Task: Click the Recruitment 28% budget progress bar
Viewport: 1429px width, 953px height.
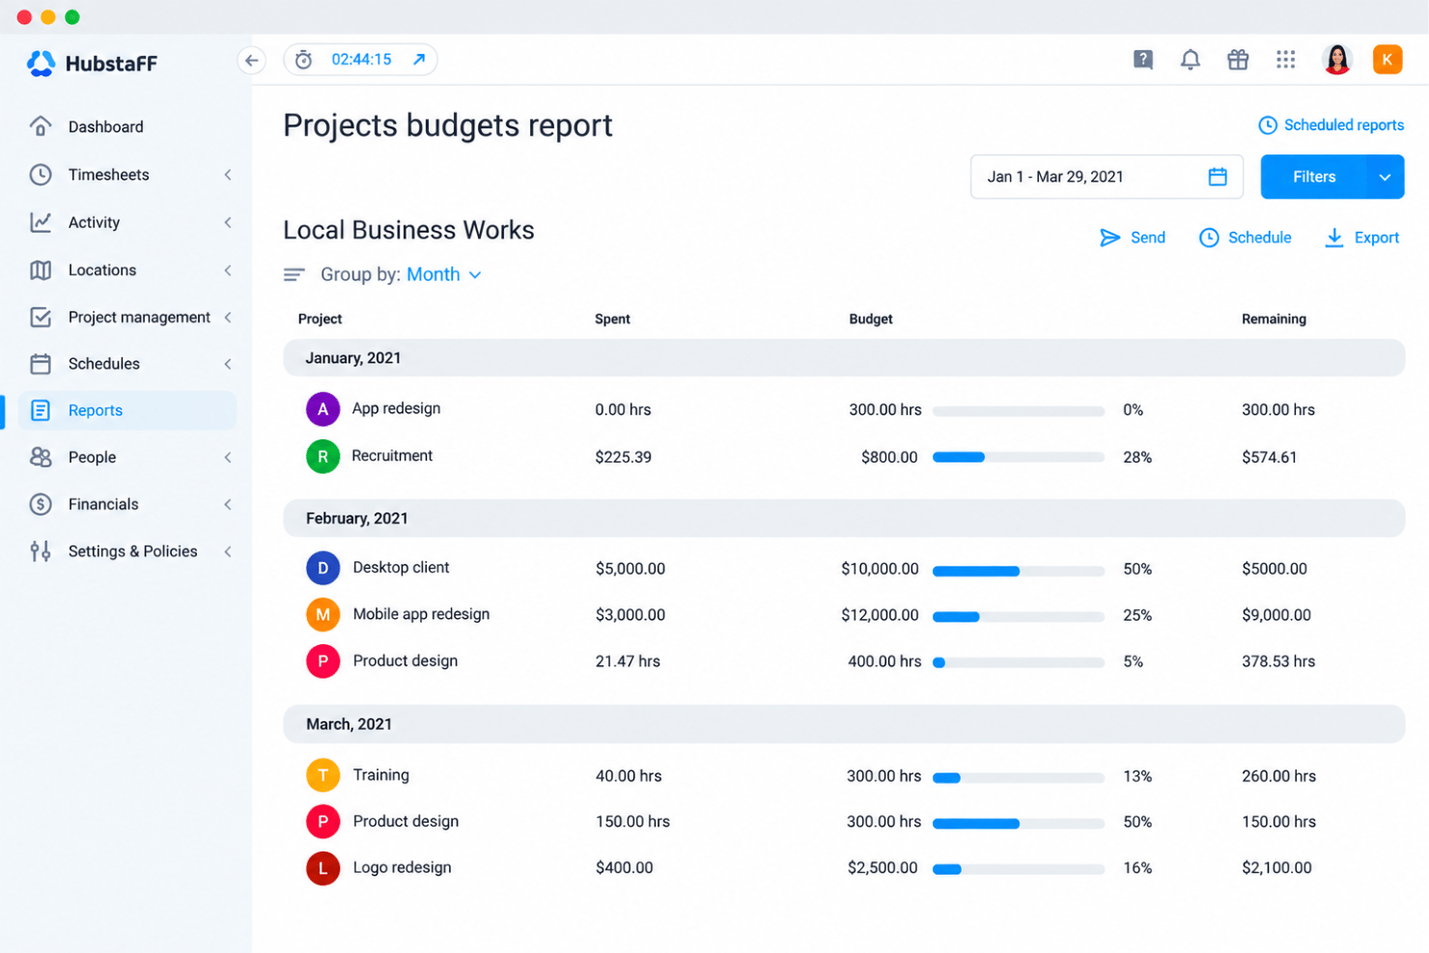Action: [x=1019, y=458]
